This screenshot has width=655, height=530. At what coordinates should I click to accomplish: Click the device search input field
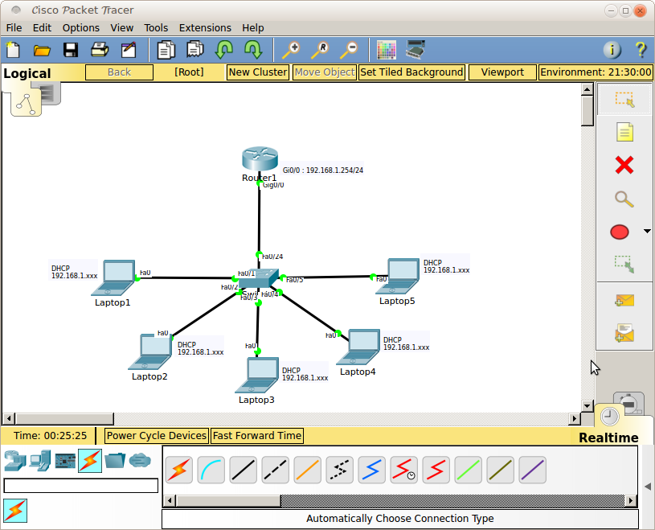click(x=80, y=486)
